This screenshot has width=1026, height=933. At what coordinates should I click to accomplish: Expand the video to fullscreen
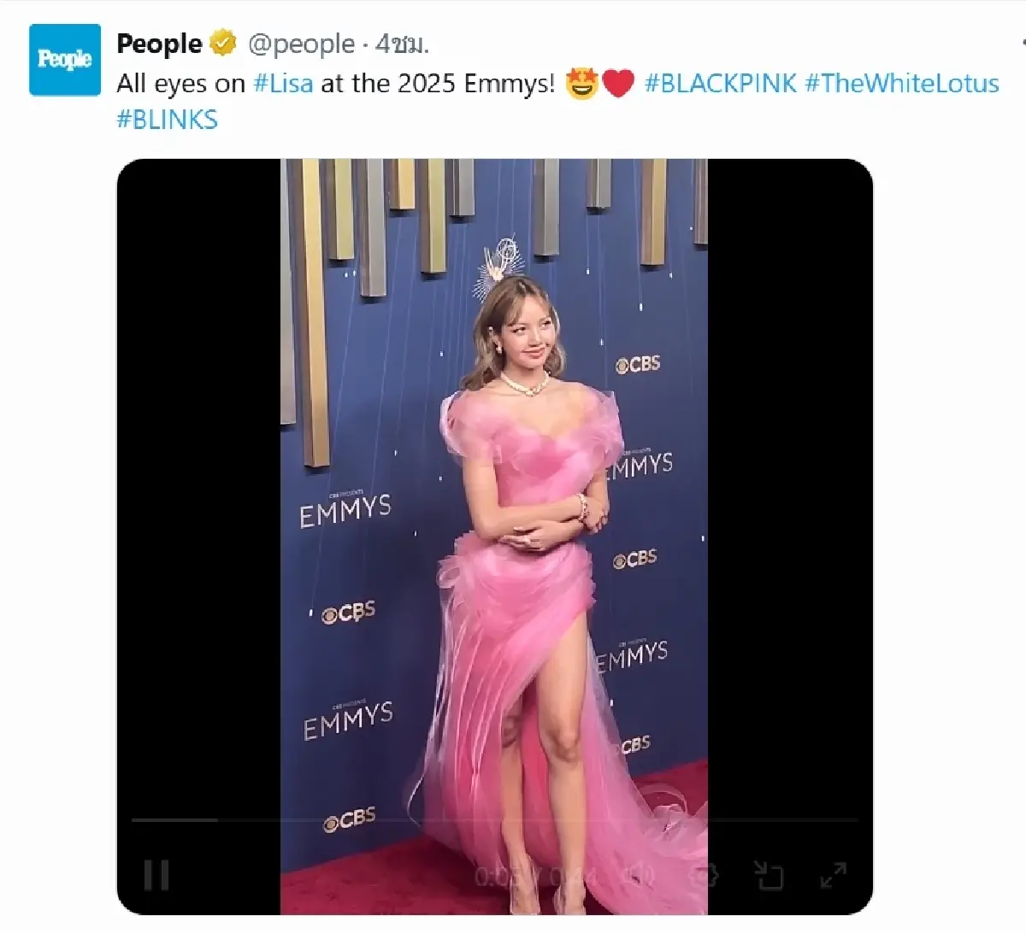pos(834,875)
